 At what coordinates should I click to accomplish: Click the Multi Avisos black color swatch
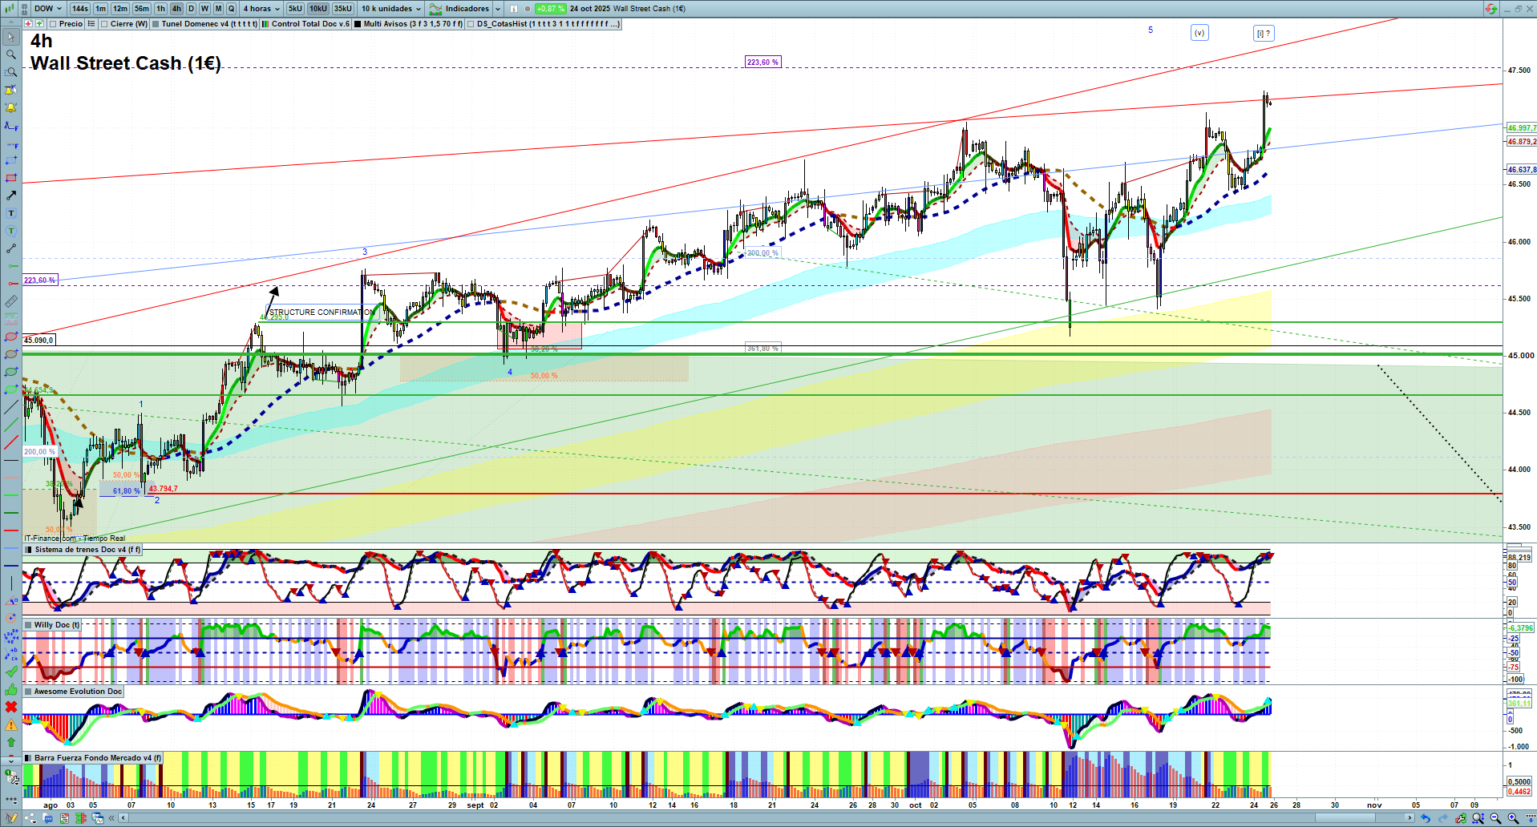(358, 24)
